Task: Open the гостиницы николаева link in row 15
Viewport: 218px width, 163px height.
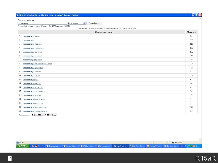Action: 34,91
